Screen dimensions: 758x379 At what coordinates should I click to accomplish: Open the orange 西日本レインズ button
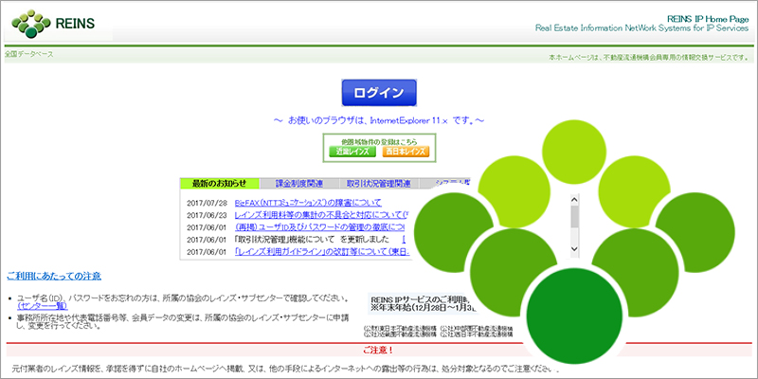click(x=405, y=152)
